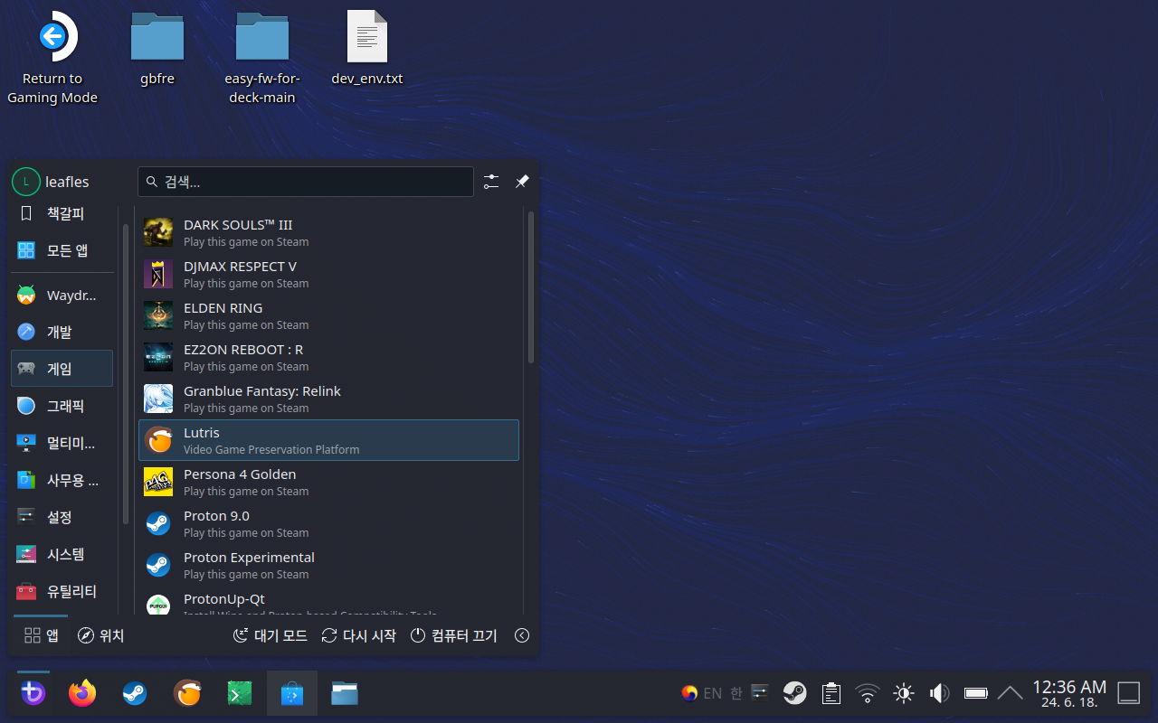Select the 시스템 system category

tap(62, 554)
